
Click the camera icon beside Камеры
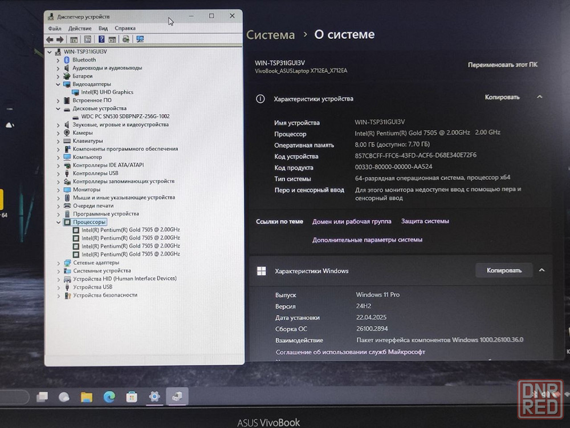[67, 132]
